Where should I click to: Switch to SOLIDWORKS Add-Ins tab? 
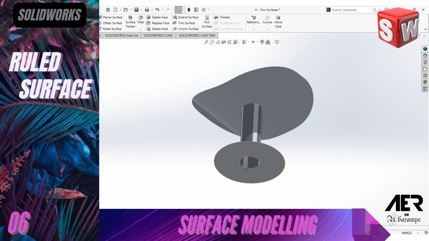click(121, 35)
